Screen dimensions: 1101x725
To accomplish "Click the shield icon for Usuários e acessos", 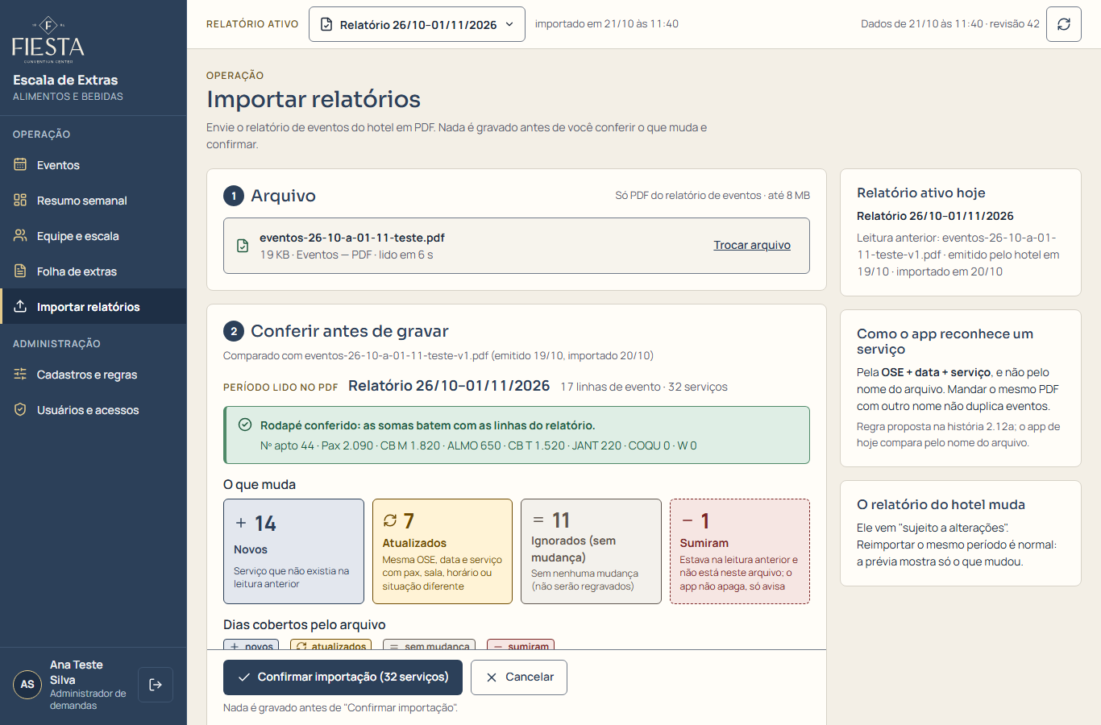I will [x=20, y=410].
